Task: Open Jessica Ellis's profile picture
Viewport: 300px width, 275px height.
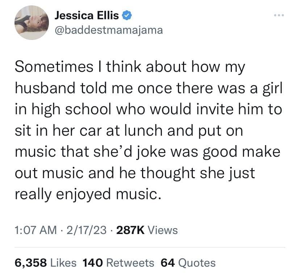Action: pos(32,22)
